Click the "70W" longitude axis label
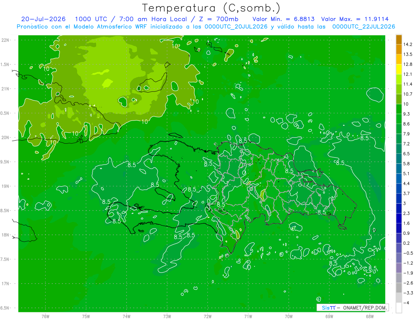The width and height of the screenshot is (415, 321). tap(289, 316)
